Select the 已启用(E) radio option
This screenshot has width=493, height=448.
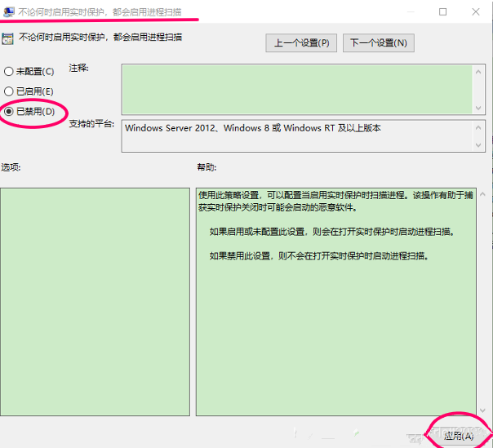coord(29,91)
